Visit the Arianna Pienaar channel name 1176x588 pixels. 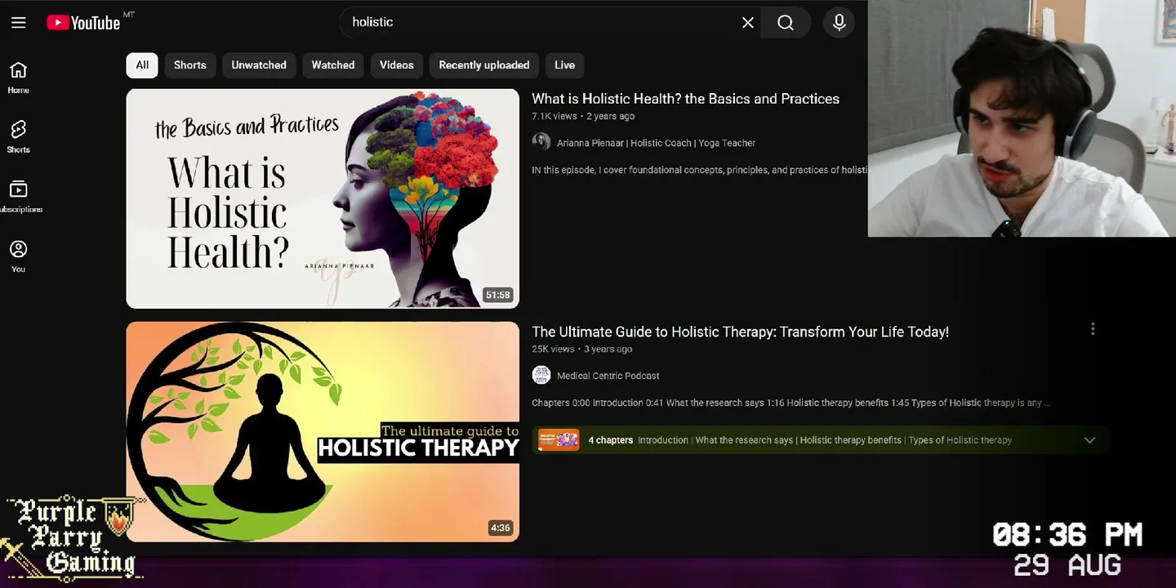click(x=656, y=143)
